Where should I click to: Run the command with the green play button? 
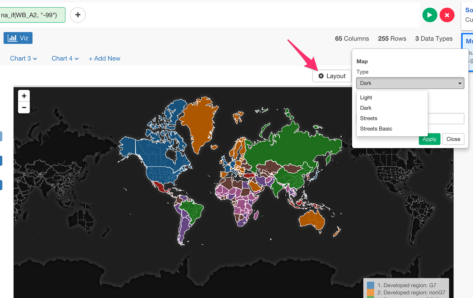click(430, 15)
